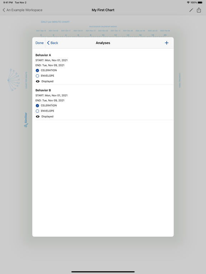
Task: Open the Behavior B analysis title
Action: point(43,90)
